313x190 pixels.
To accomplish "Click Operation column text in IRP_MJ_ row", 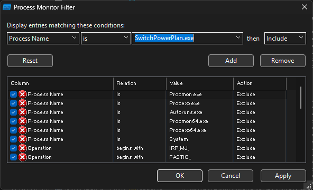I will [x=40, y=148].
